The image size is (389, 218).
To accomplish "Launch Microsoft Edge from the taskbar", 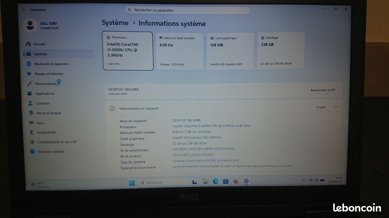I will click(215, 181).
